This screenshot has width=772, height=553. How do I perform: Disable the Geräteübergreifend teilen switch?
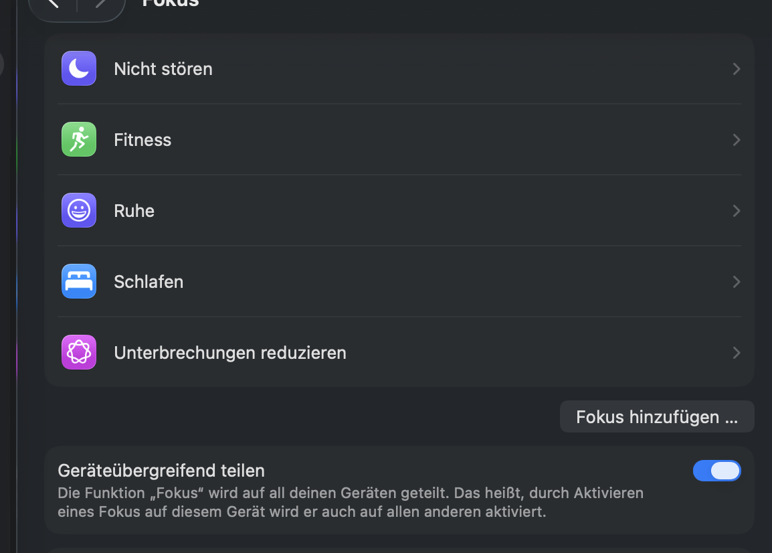click(716, 471)
